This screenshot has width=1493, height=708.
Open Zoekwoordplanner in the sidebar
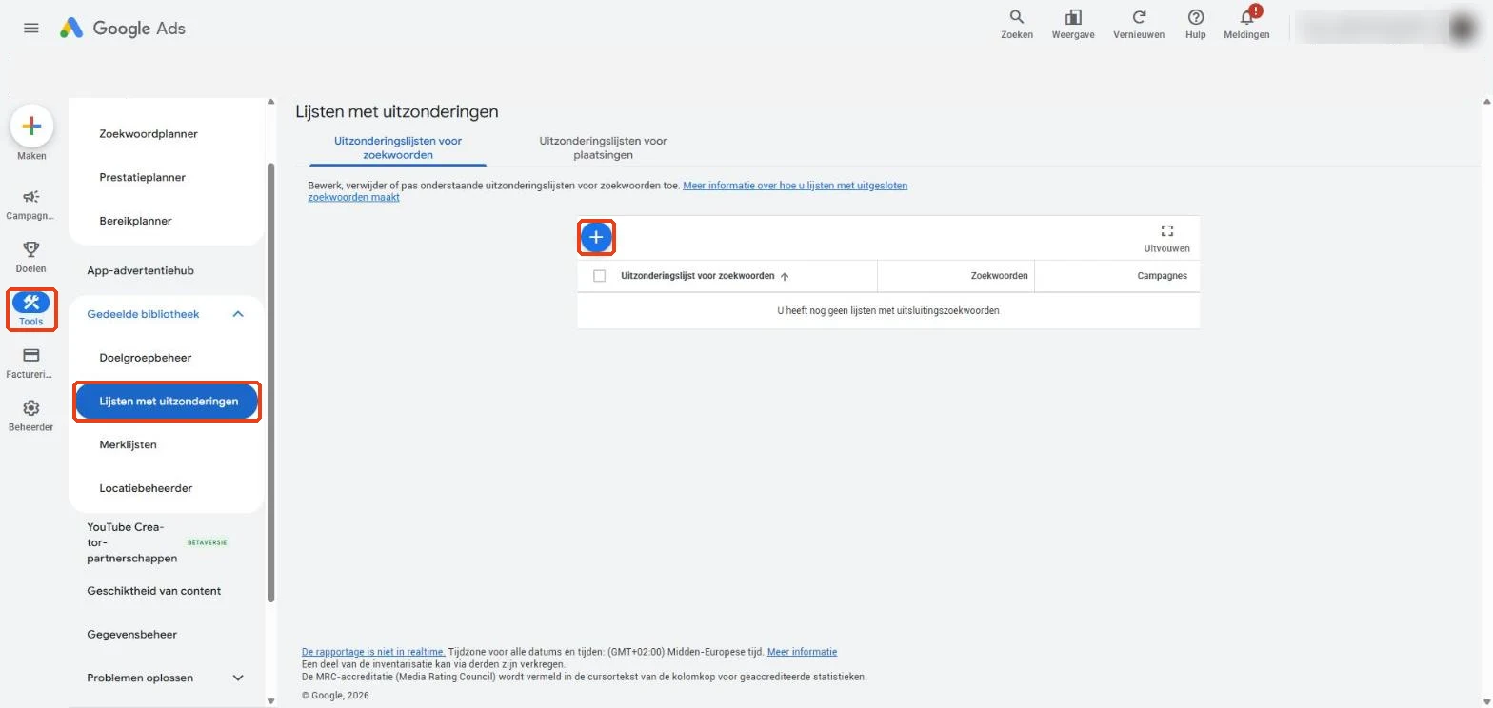pyautogui.click(x=149, y=134)
